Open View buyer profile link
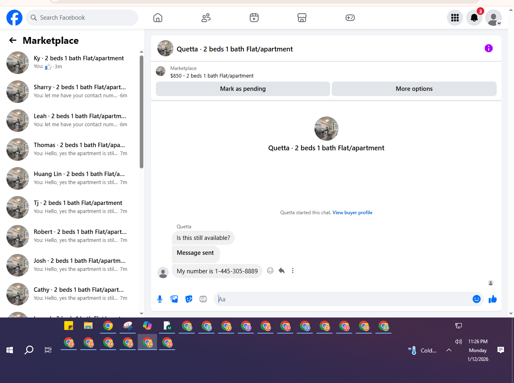The image size is (514, 383). point(352,213)
